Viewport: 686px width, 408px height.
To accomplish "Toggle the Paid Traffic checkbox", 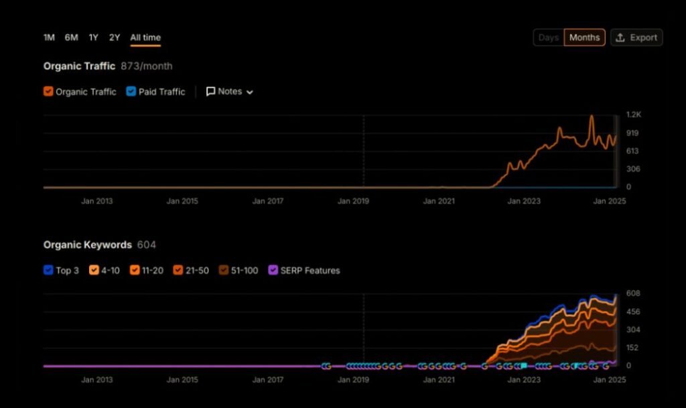I will click(131, 92).
